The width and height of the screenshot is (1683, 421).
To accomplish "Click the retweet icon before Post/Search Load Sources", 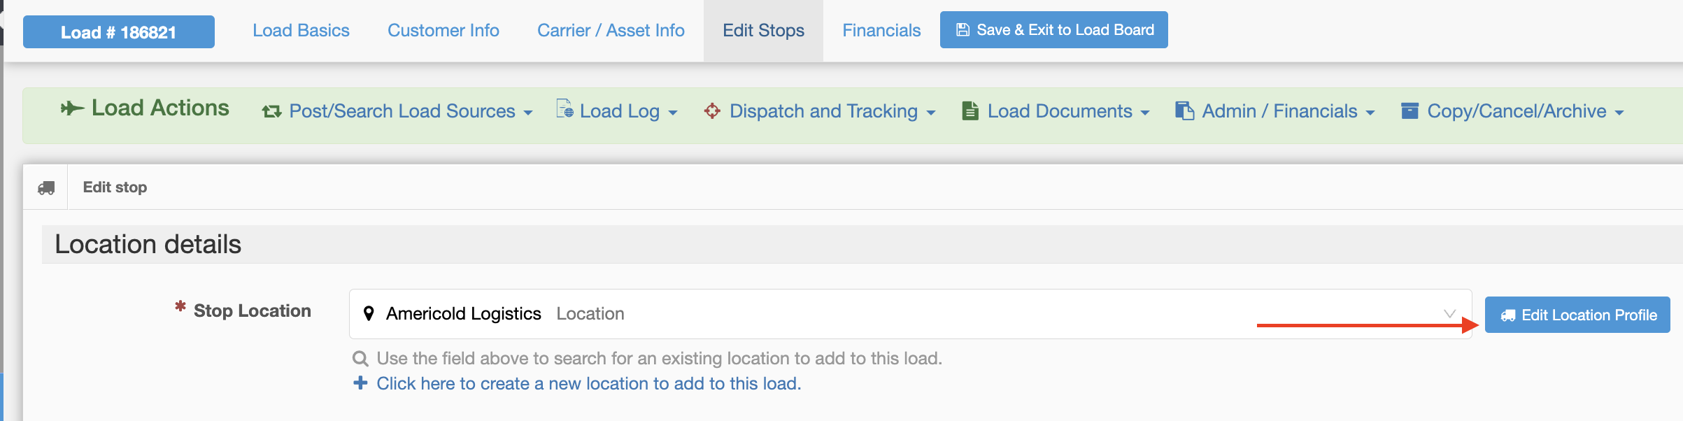I will point(271,111).
